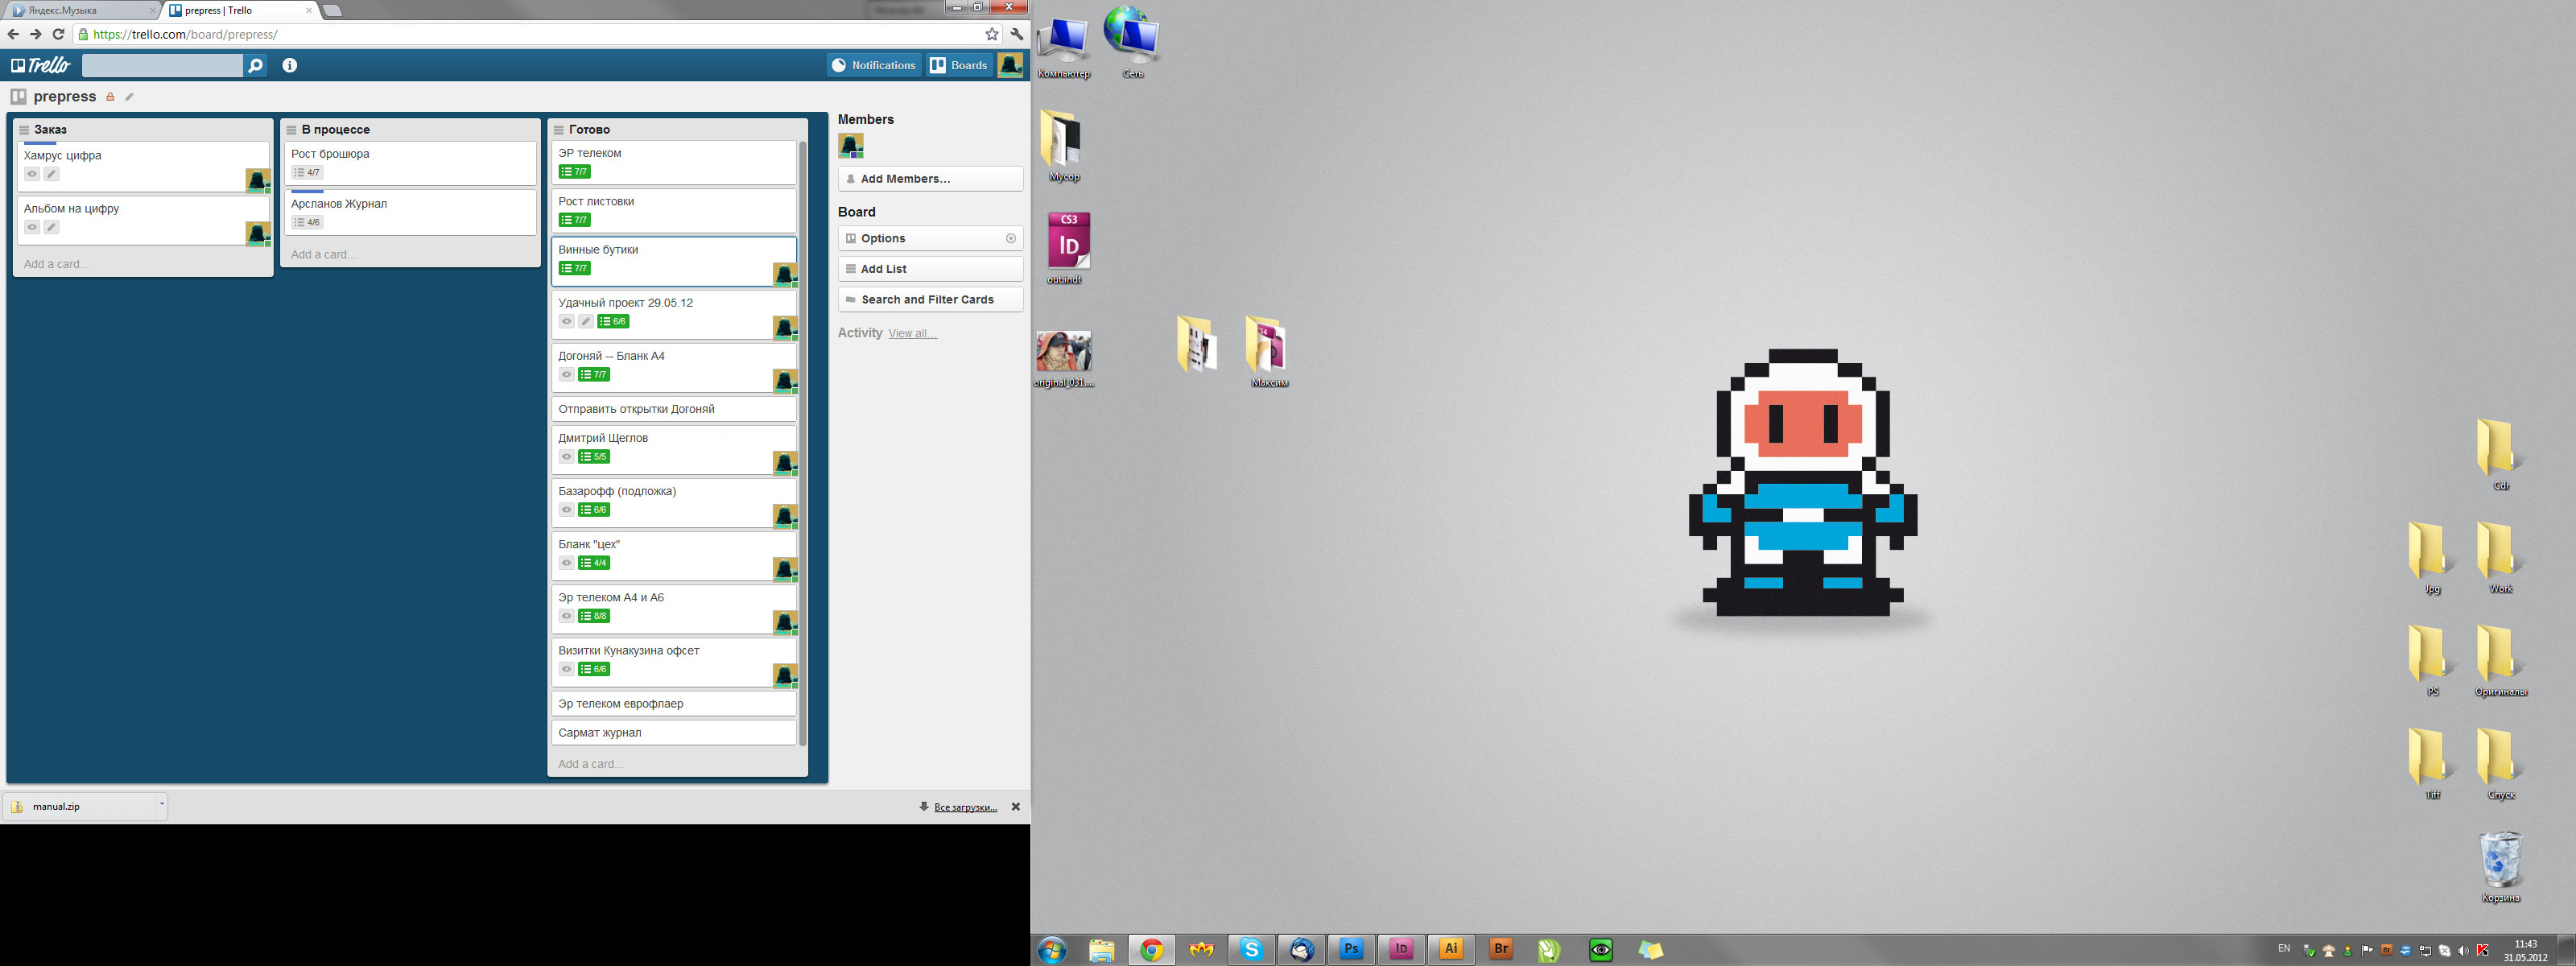Select the Корзина recycle bin on desktop
2576x966 pixels.
(2500, 866)
